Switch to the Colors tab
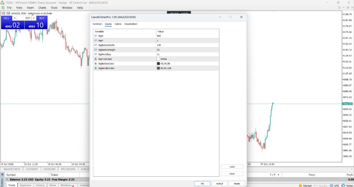This screenshot has height=187, width=354. [x=118, y=24]
